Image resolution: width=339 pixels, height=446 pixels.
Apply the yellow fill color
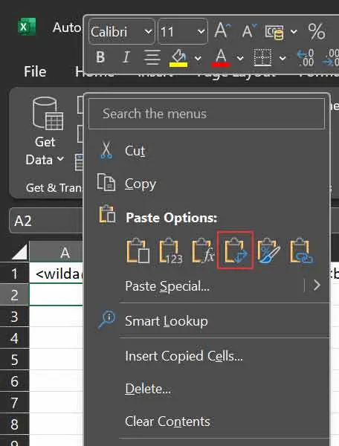coord(178,58)
